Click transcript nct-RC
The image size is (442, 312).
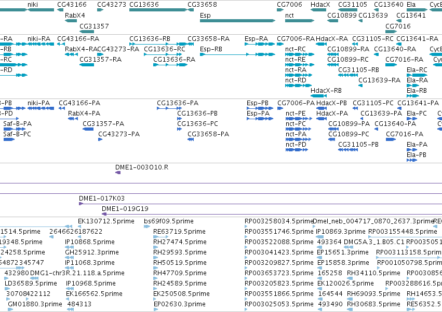[x=300, y=54]
